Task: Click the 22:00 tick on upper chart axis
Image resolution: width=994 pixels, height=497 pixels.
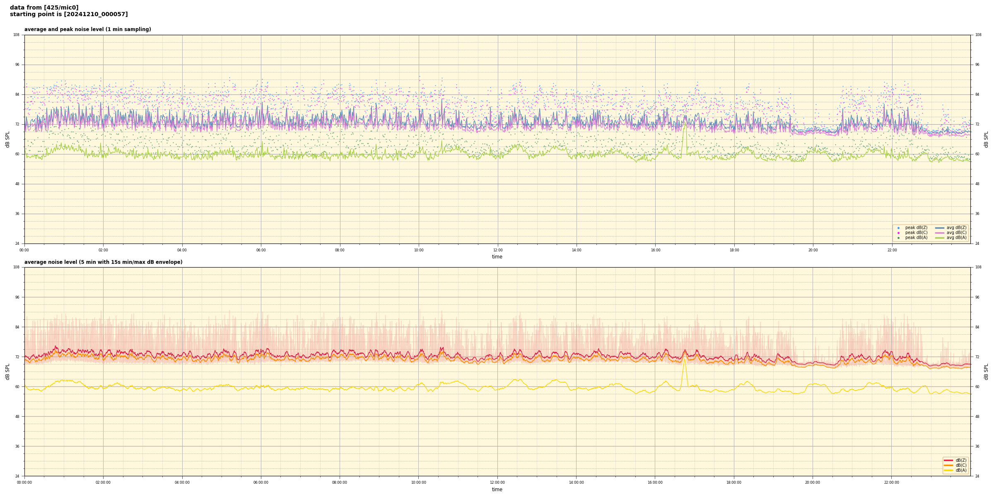Action: [x=892, y=250]
